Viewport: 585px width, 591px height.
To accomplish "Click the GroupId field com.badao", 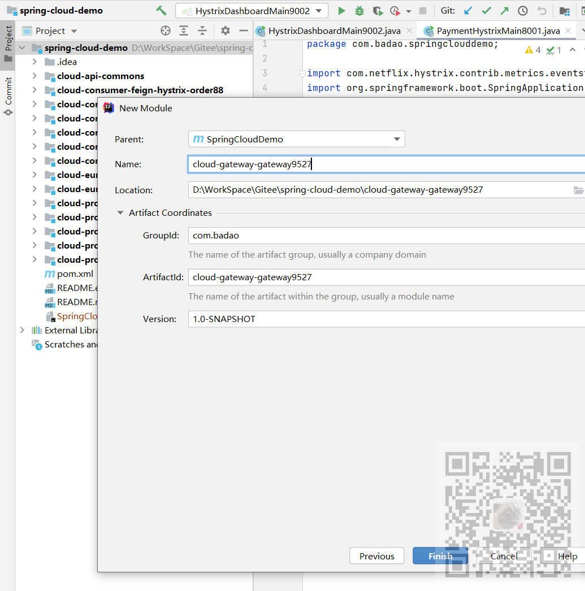I will 387,236.
